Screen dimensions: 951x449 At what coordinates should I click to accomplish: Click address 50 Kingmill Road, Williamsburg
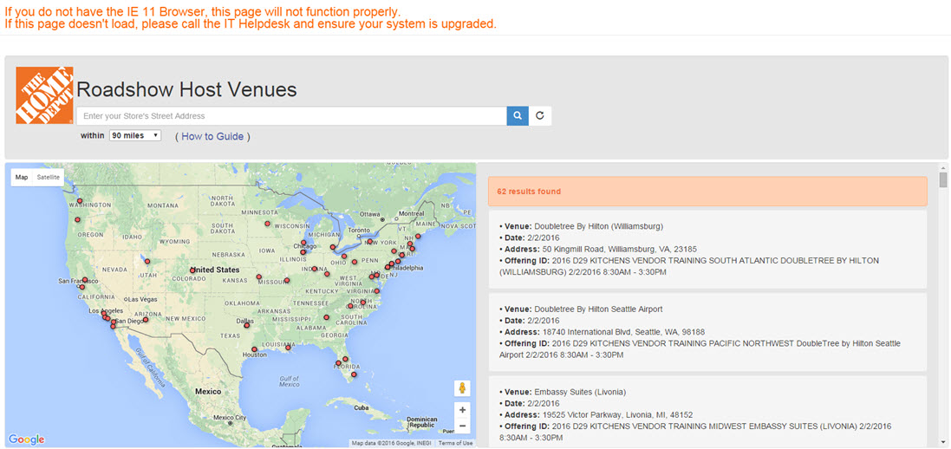coord(619,249)
